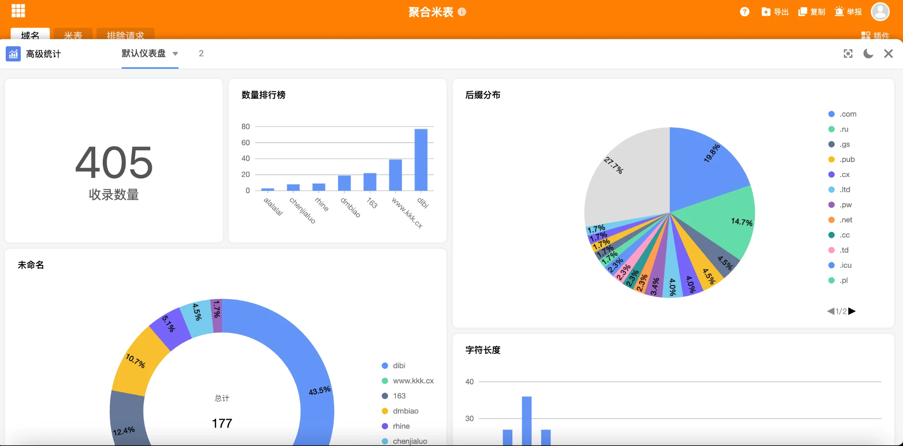Click the 复制 copy button
This screenshot has height=446, width=903.
[812, 12]
